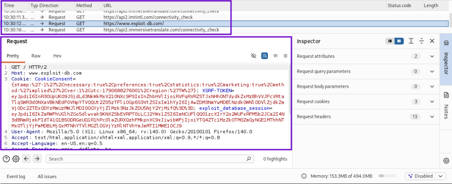Click the User-Agent header line
452x184 pixels.
(132, 132)
